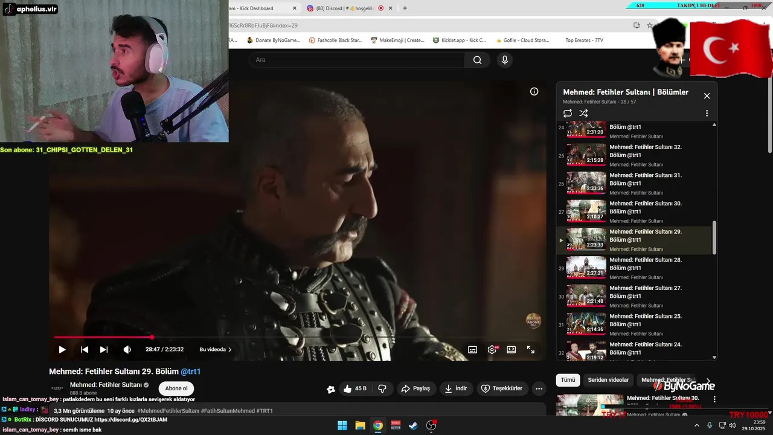Image resolution: width=773 pixels, height=435 pixels.
Task: Close the playlist panel
Action: tap(707, 95)
